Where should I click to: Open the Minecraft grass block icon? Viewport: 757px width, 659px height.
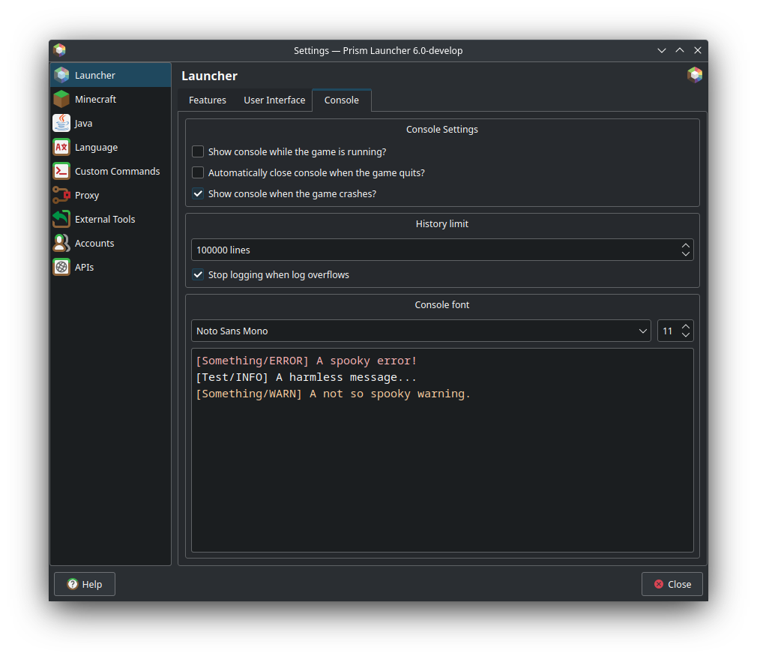pos(61,99)
